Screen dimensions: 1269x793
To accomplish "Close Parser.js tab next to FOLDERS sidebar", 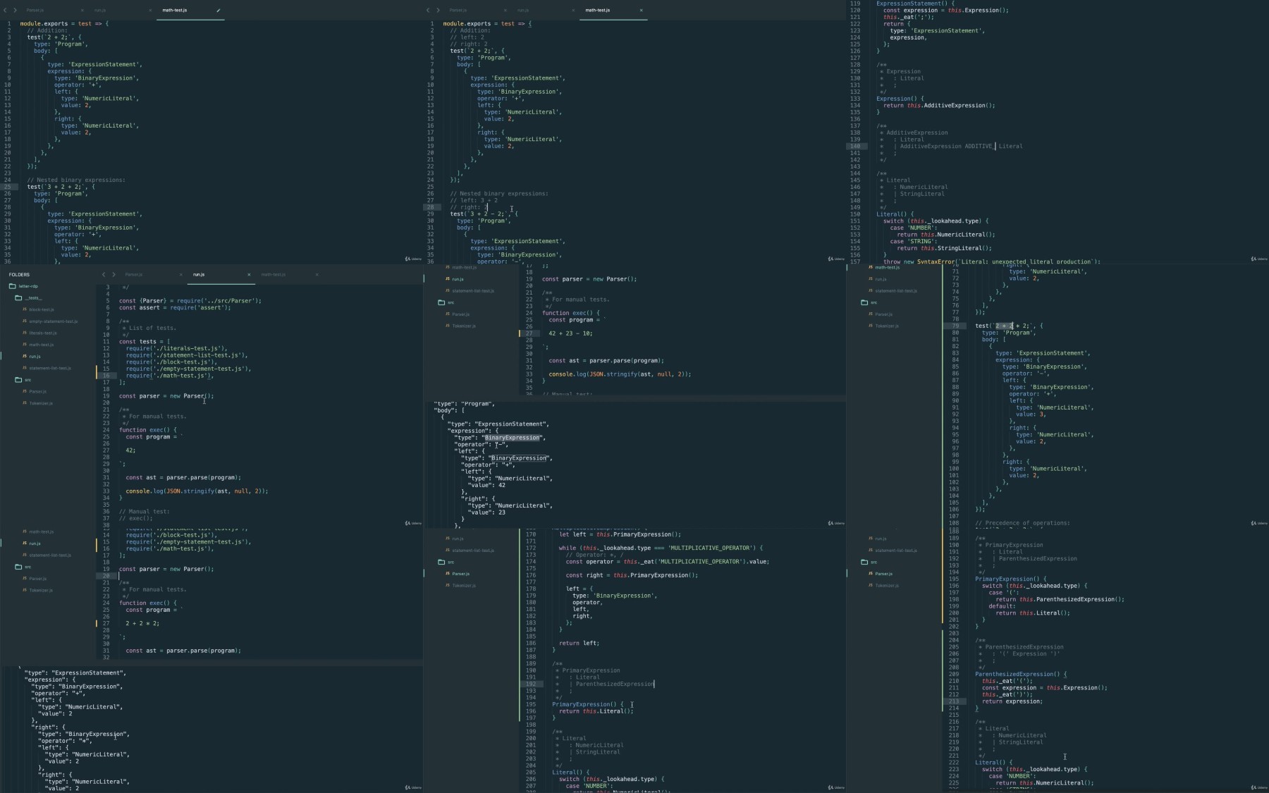I will 181,274.
